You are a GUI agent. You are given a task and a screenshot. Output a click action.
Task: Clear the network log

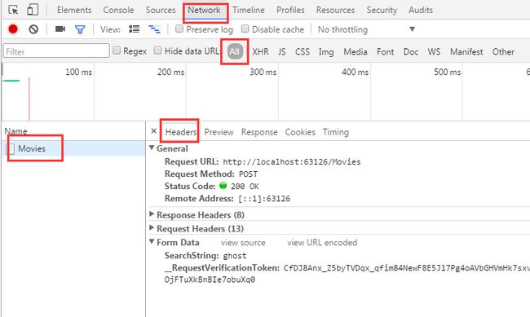pos(33,29)
